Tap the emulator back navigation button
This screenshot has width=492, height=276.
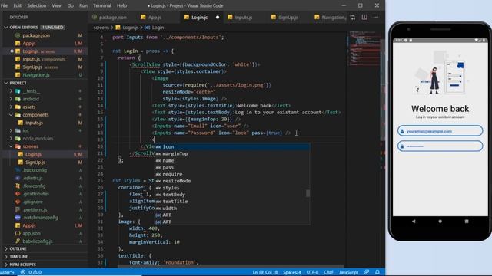click(x=414, y=222)
